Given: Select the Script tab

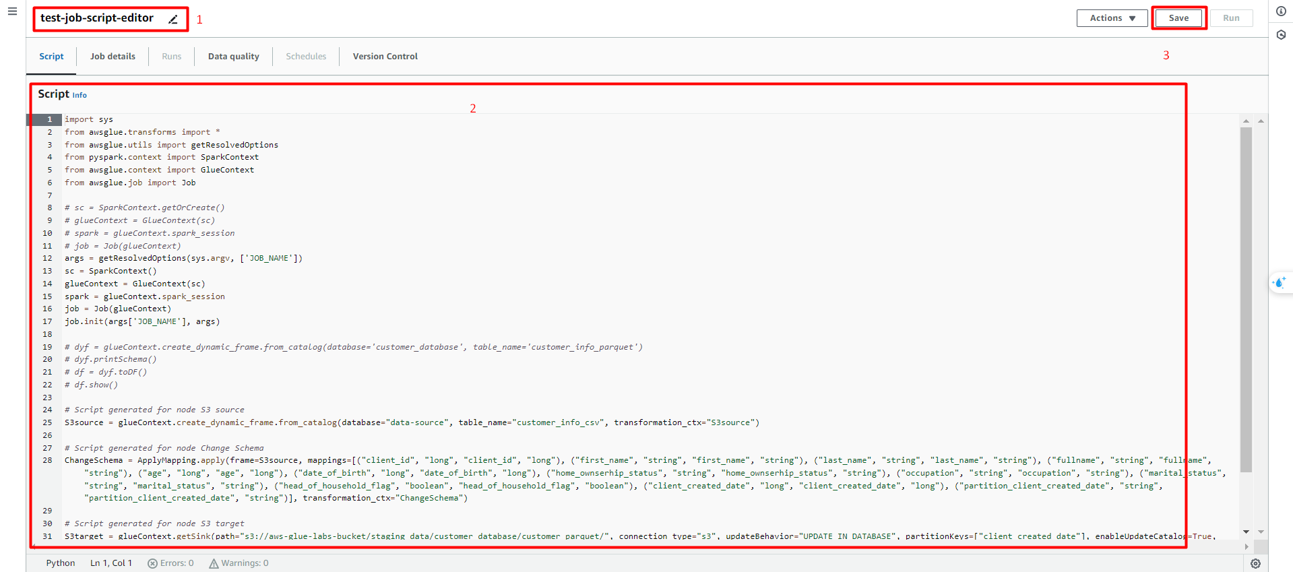Looking at the screenshot, I should 51,57.
